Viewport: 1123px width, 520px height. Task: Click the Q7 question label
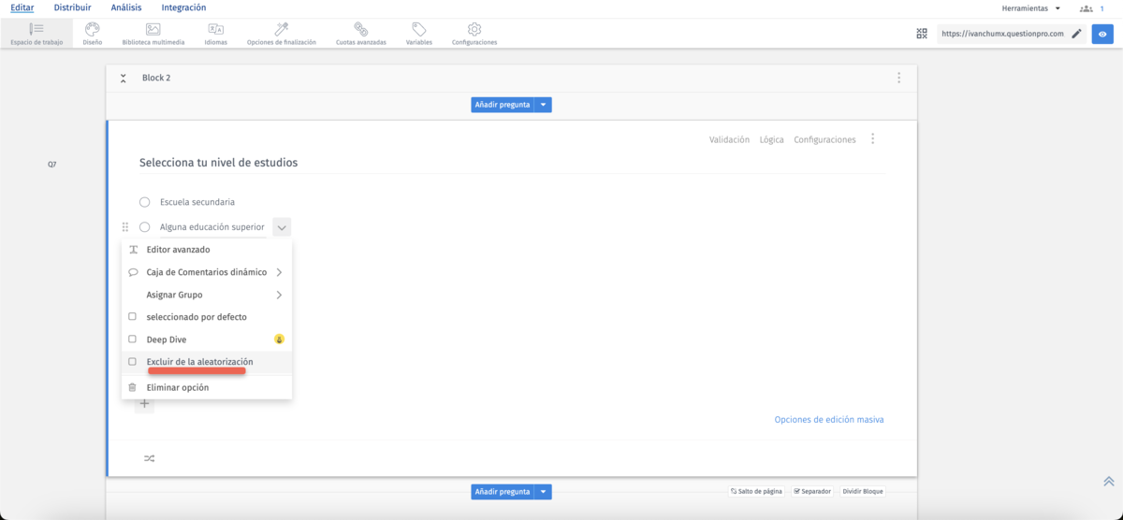pyautogui.click(x=52, y=164)
